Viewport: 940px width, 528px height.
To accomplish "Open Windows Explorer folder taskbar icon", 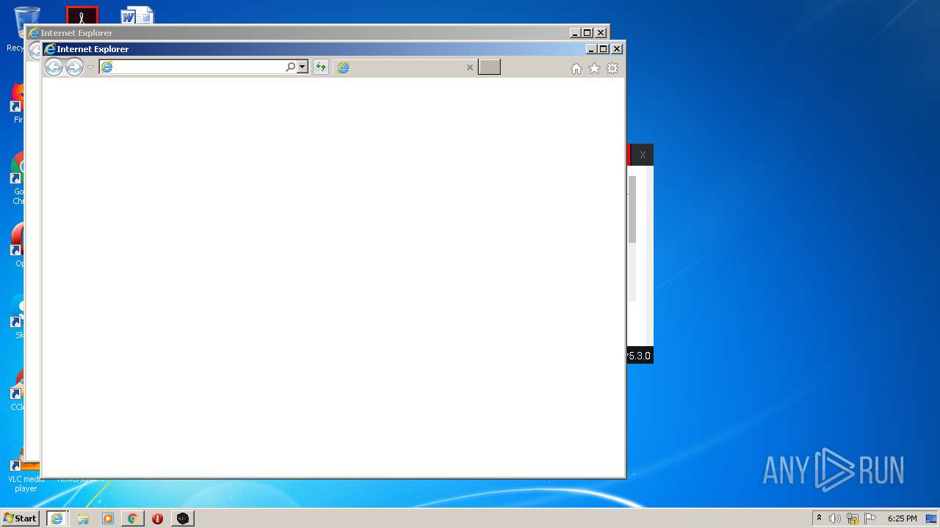I will (83, 518).
